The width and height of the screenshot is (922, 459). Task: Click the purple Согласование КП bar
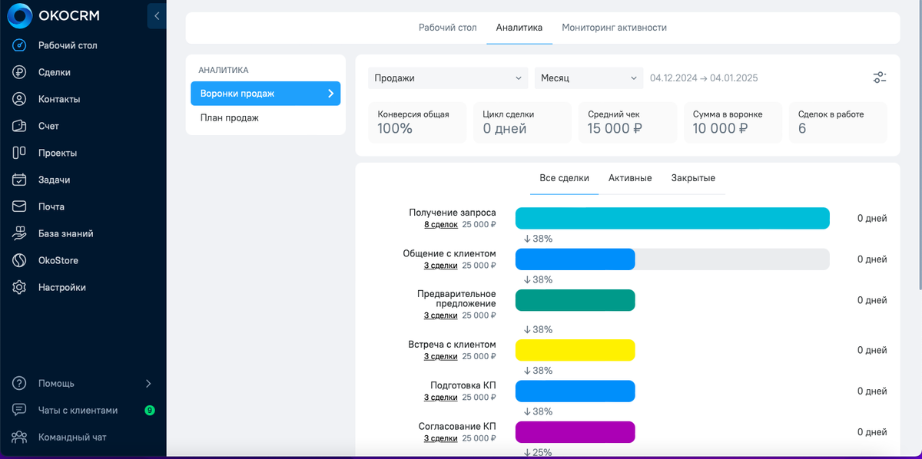coord(575,432)
